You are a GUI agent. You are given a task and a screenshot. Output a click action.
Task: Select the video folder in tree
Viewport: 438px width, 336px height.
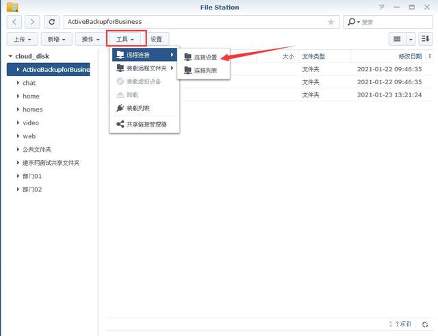click(31, 123)
